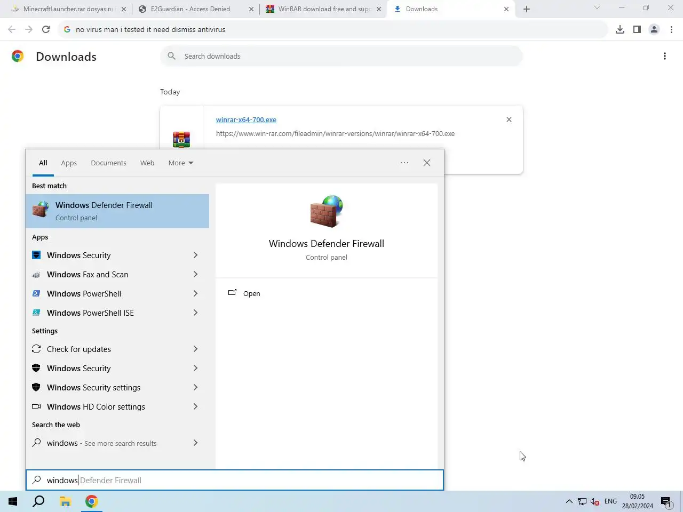Open network tray icon
This screenshot has width=683, height=512.
pos(582,501)
